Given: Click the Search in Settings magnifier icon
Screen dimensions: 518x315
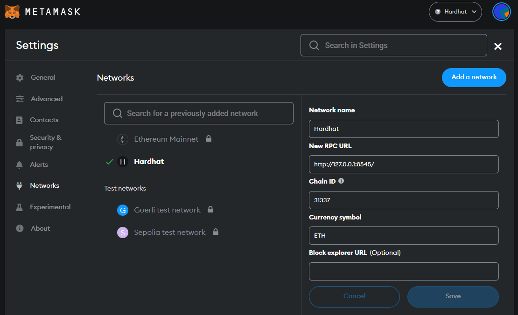Looking at the screenshot, I should point(314,45).
